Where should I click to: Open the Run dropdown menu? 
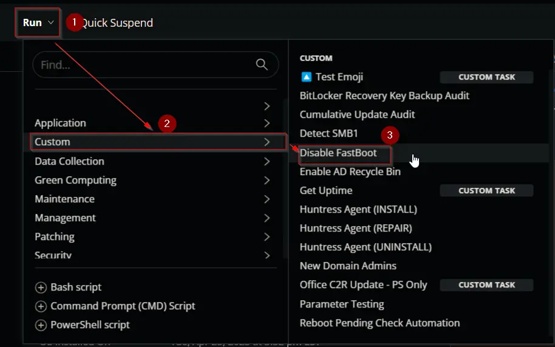coord(38,22)
